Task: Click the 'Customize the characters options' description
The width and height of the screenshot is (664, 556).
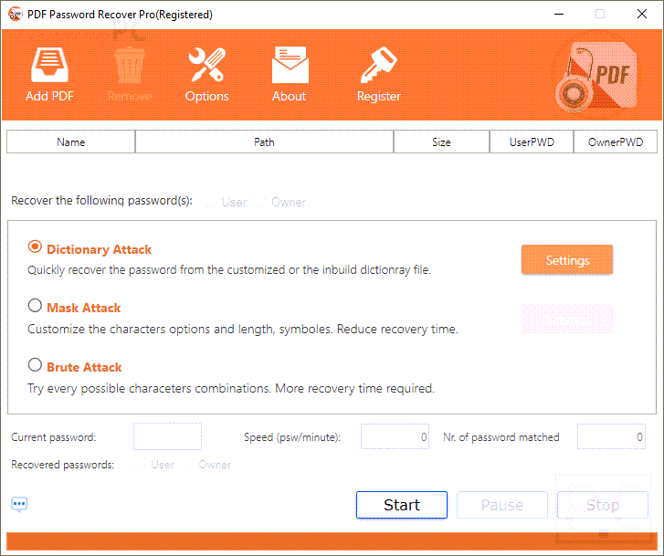Action: (x=243, y=329)
